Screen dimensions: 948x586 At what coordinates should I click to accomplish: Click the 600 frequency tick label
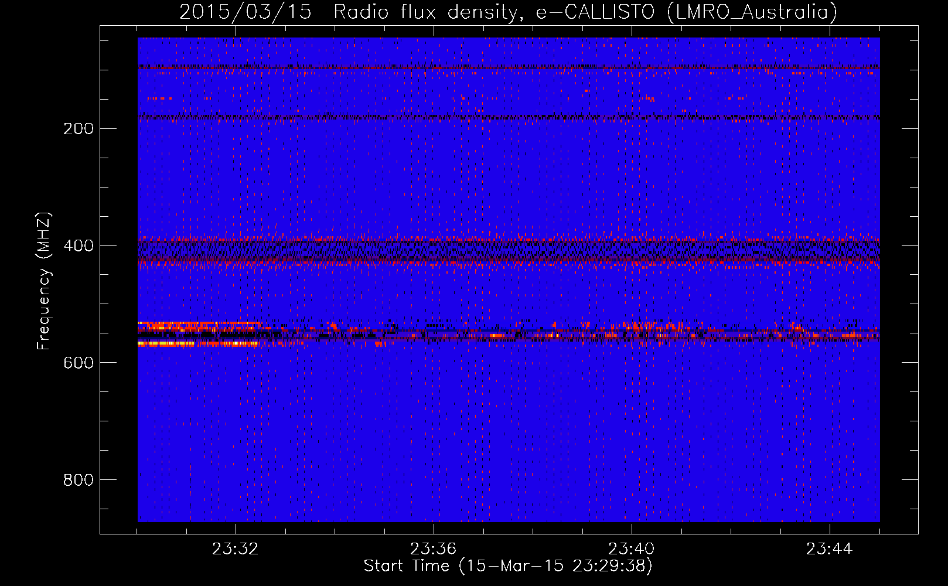(x=79, y=363)
